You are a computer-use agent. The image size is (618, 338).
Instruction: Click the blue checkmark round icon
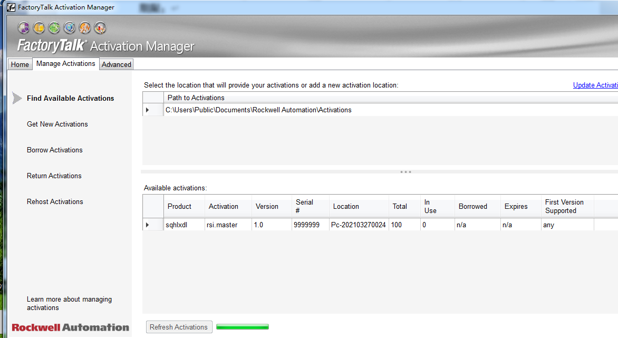click(70, 27)
